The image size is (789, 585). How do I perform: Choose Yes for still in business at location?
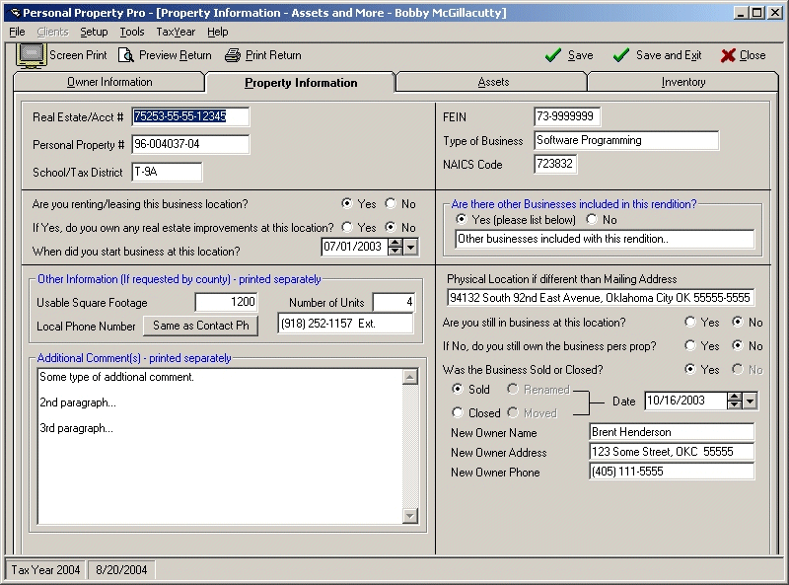pyautogui.click(x=690, y=322)
